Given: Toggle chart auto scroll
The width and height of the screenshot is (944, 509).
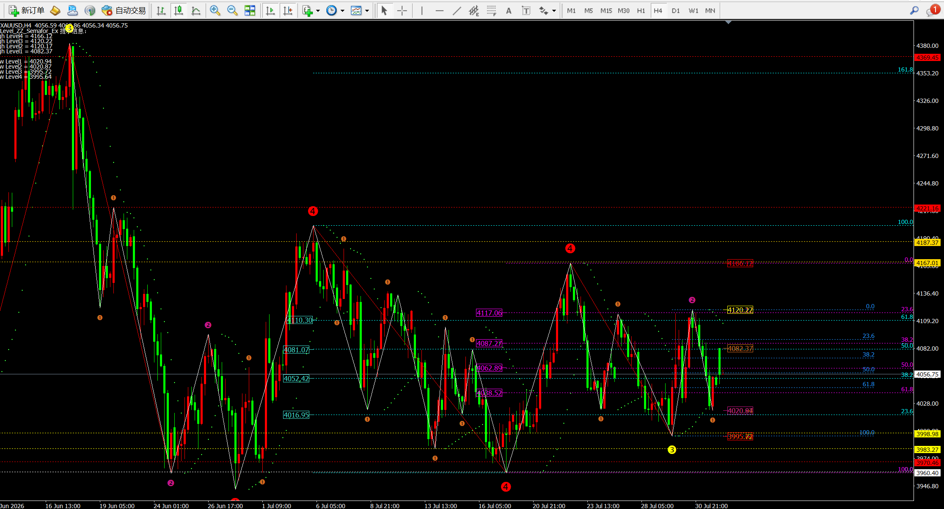Looking at the screenshot, I should [270, 11].
